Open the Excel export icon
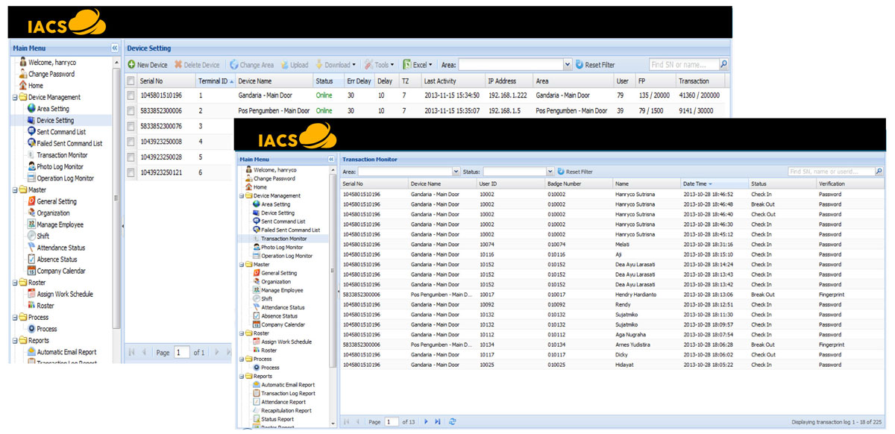Image resolution: width=895 pixels, height=434 pixels. 406,66
